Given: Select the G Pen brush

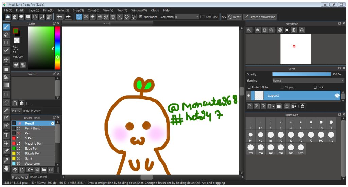Looking at the screenshot, I should click(x=33, y=138).
